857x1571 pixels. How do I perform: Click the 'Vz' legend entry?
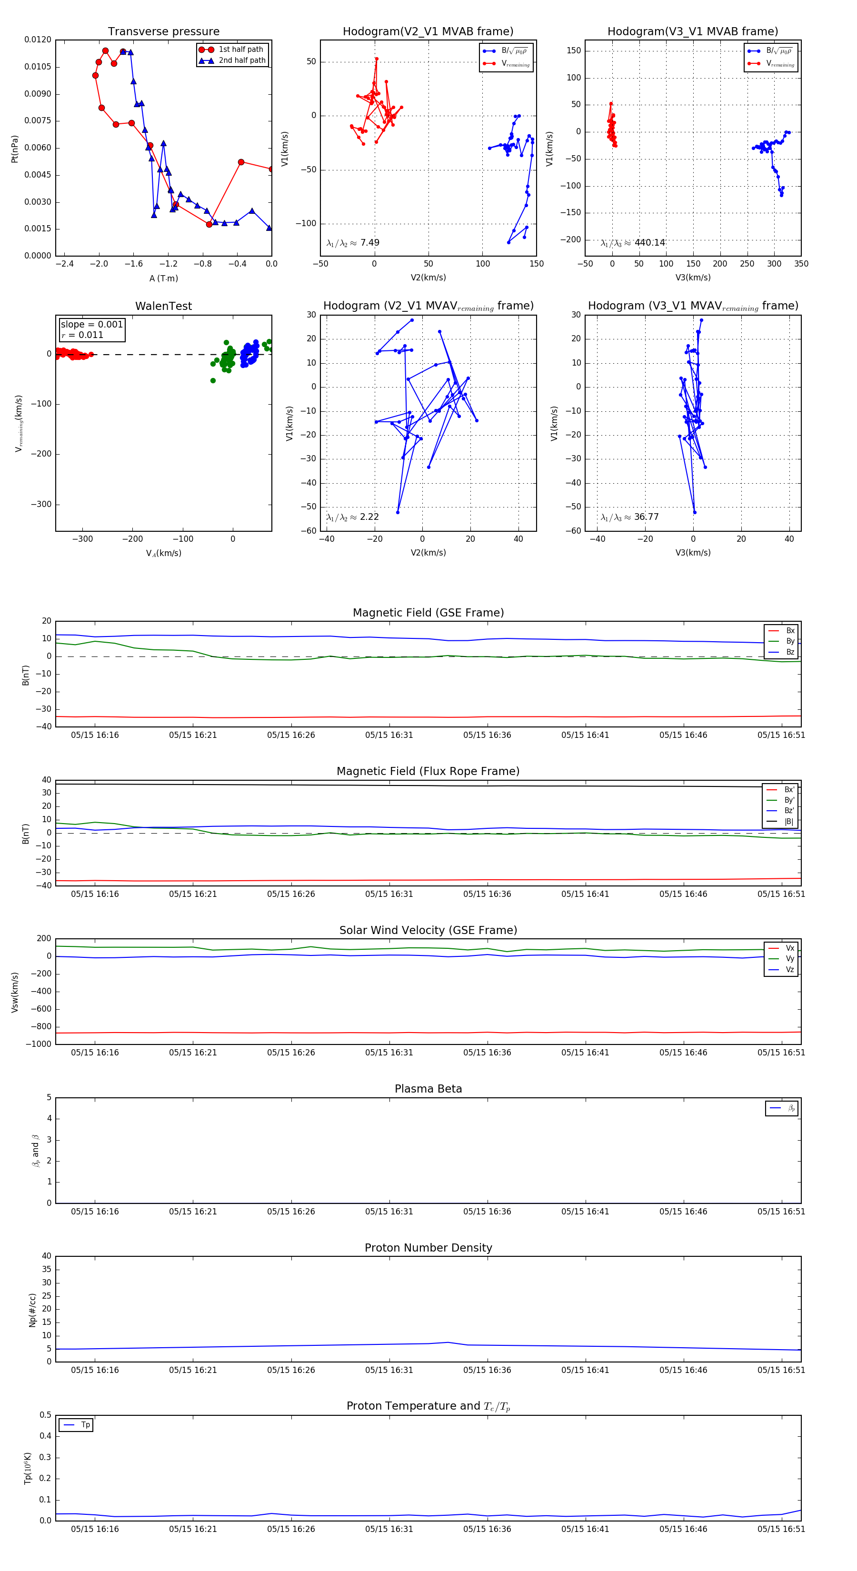click(781, 970)
